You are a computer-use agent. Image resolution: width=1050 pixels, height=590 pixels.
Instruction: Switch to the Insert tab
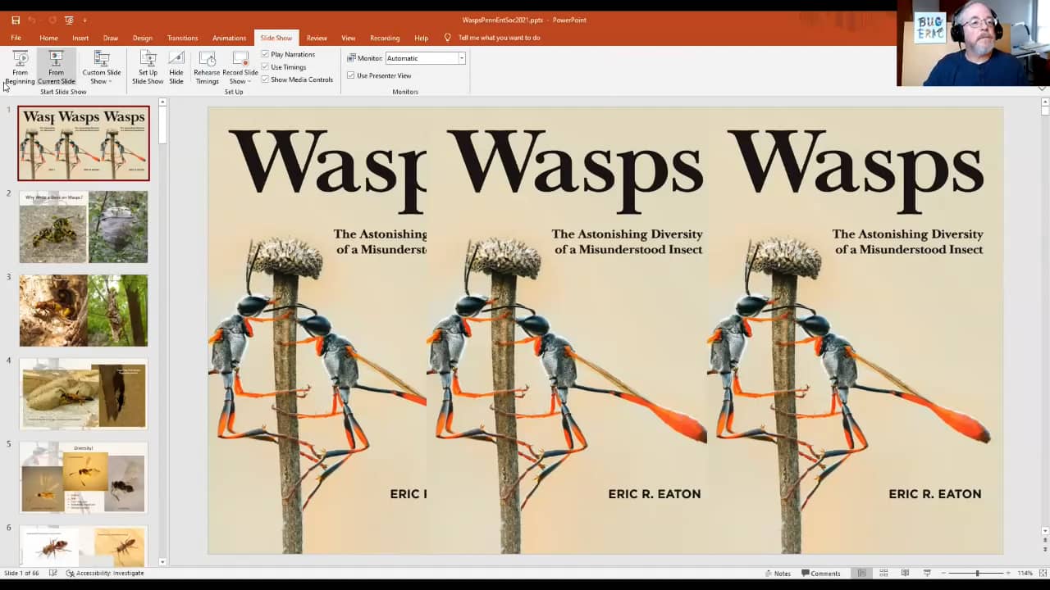click(x=80, y=38)
